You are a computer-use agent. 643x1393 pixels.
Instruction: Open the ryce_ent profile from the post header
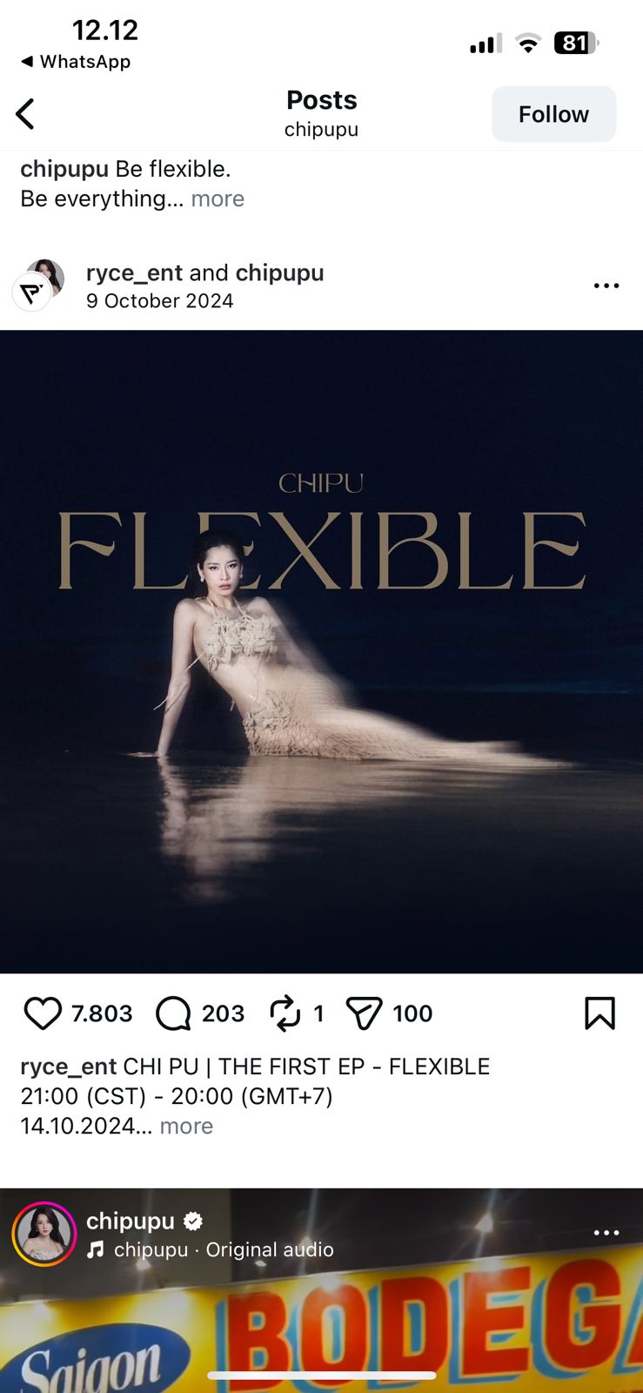click(134, 273)
